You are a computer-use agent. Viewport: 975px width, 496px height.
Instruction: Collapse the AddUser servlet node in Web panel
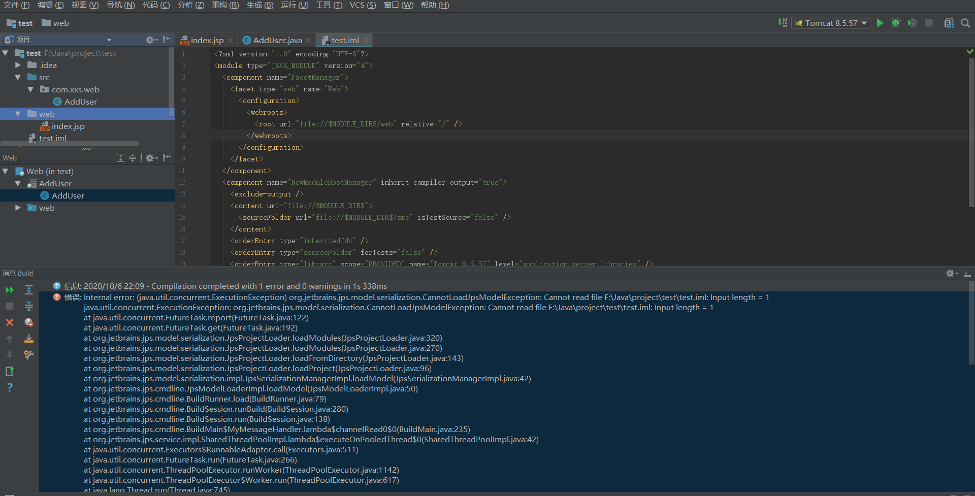pyautogui.click(x=18, y=183)
